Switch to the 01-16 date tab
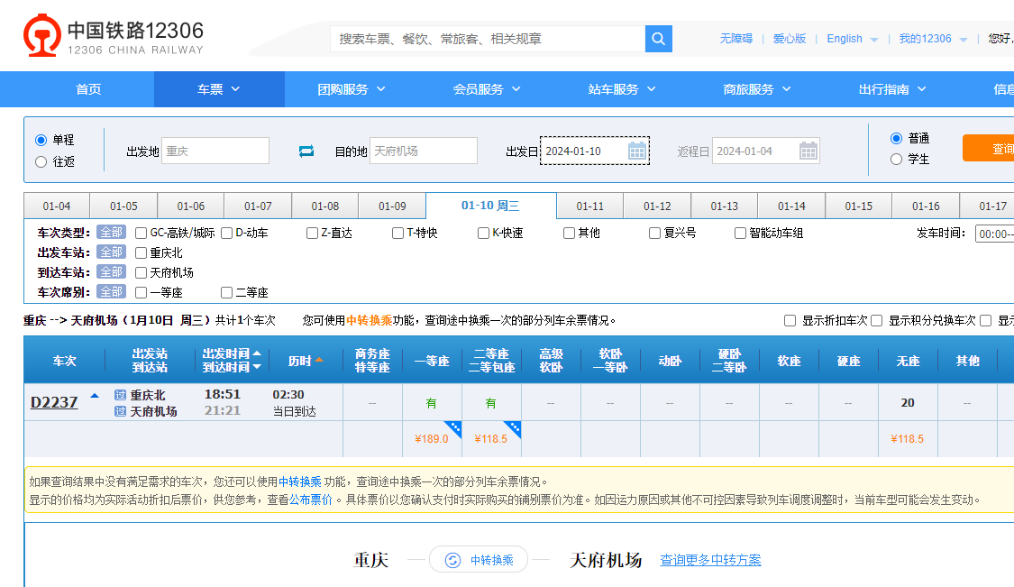 pyautogui.click(x=926, y=206)
